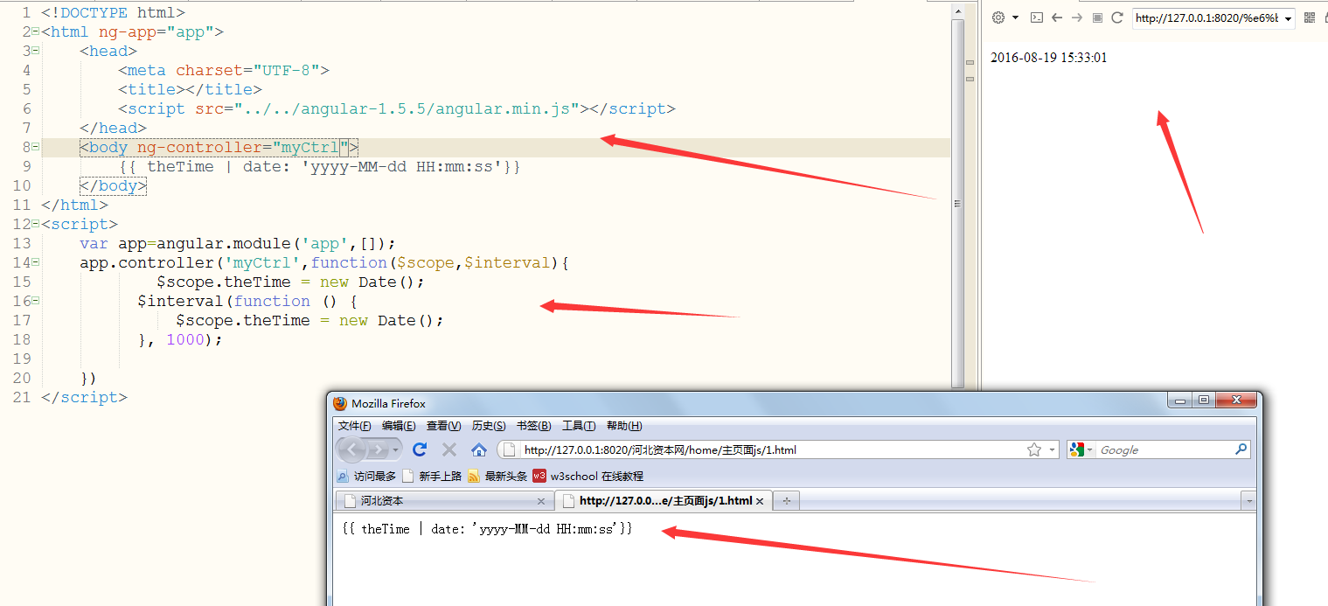Open the console icon in the preview toolbar
1328x606 pixels.
1037,17
